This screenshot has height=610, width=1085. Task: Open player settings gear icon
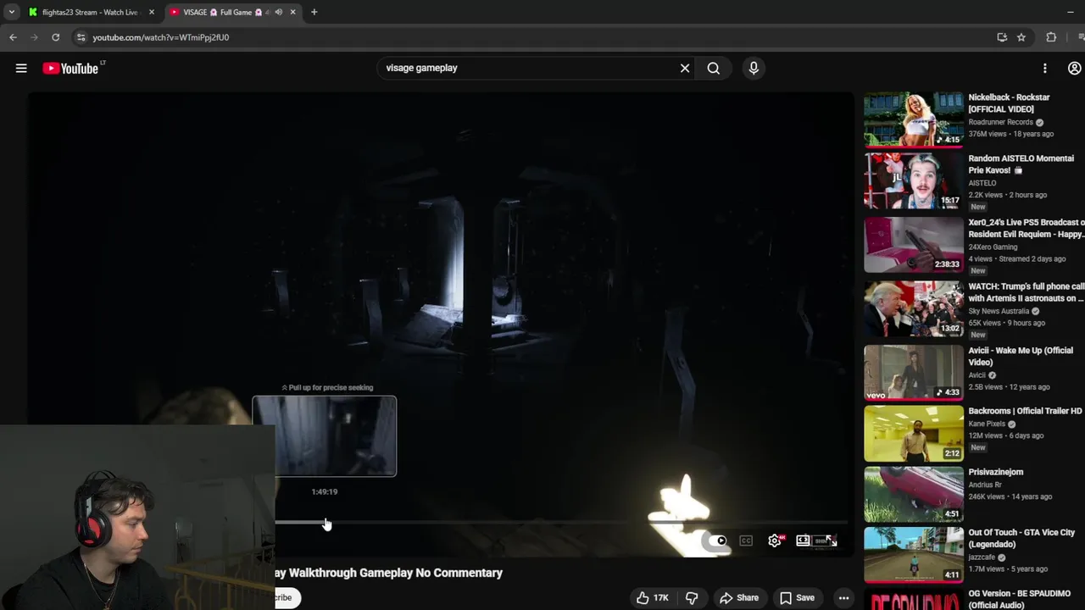(775, 541)
